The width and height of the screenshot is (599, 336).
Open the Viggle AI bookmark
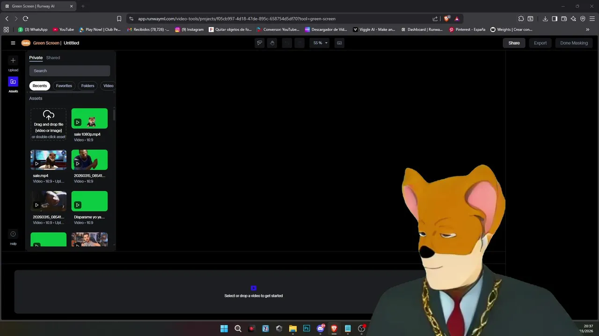coord(374,29)
